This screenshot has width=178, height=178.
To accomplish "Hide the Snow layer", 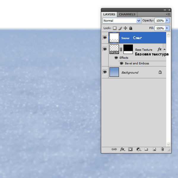I will 105,37.
